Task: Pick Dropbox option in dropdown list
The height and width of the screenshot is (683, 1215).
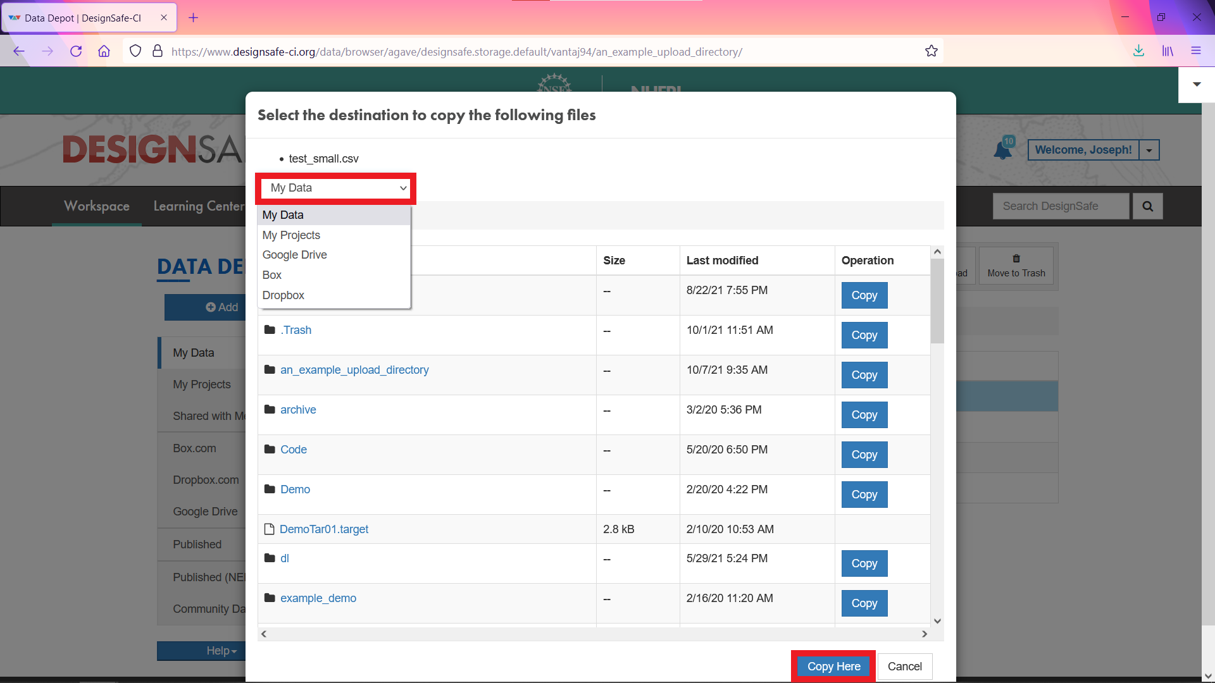Action: click(283, 295)
